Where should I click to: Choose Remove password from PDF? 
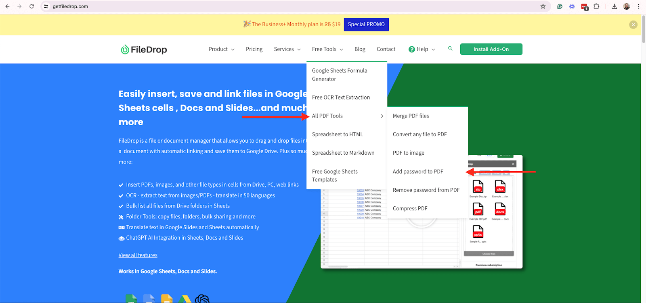coord(428,190)
